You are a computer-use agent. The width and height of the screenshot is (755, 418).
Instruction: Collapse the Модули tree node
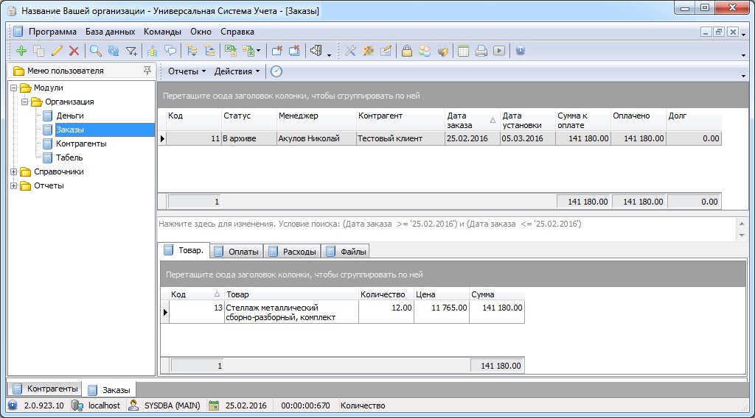pos(14,88)
